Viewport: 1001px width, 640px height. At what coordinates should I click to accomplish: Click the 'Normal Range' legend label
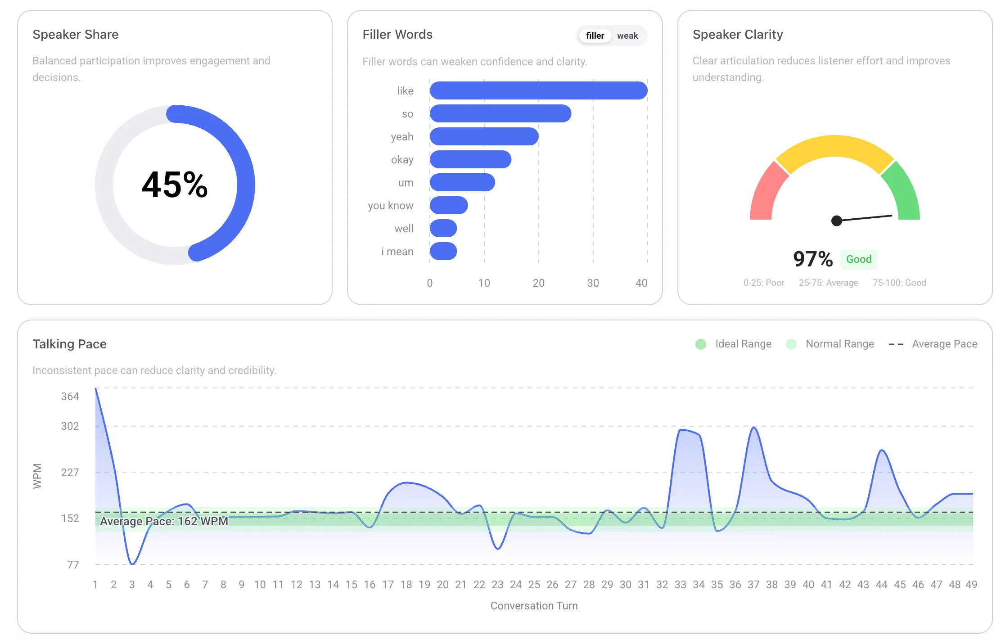point(840,344)
